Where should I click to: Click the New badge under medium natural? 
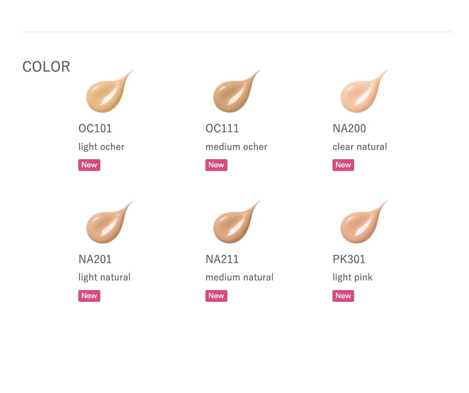[216, 296]
